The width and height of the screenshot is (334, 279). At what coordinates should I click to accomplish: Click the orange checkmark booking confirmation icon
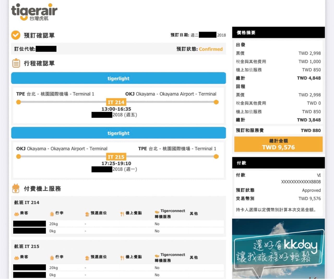[x=16, y=35]
